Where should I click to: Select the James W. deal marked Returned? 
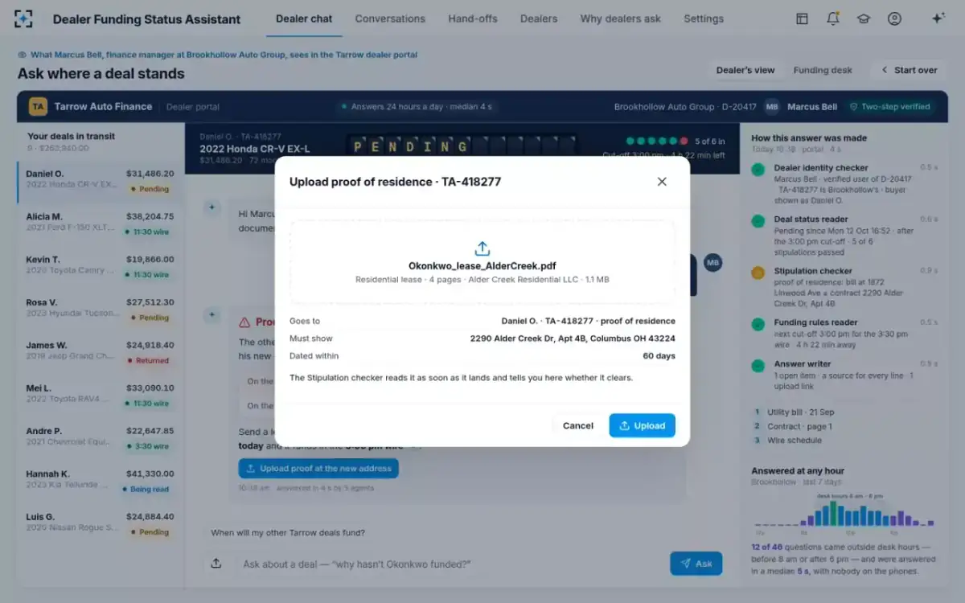point(101,352)
